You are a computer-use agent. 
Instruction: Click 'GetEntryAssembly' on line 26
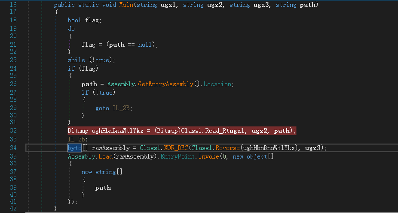[x=165, y=84]
